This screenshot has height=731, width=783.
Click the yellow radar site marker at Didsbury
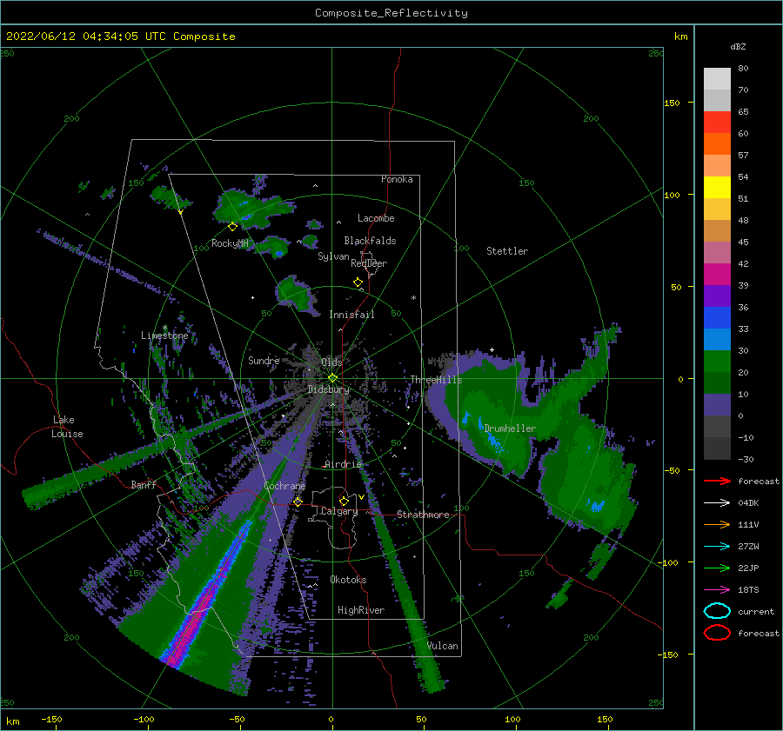[332, 378]
